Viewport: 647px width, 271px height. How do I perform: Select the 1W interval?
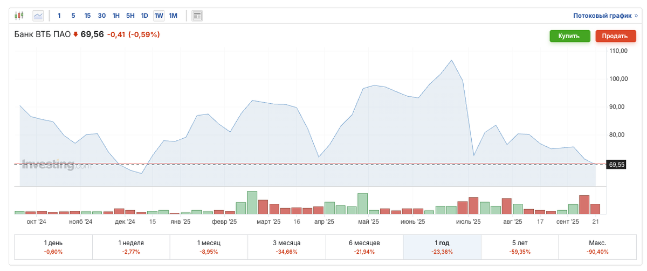click(159, 16)
